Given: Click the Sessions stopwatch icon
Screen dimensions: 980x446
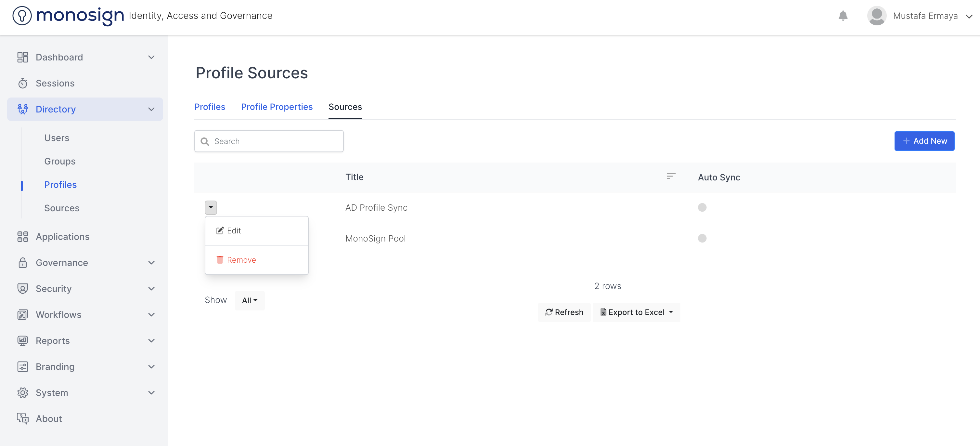Looking at the screenshot, I should point(23,83).
